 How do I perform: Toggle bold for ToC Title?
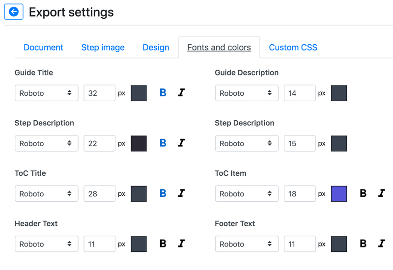pyautogui.click(x=163, y=193)
